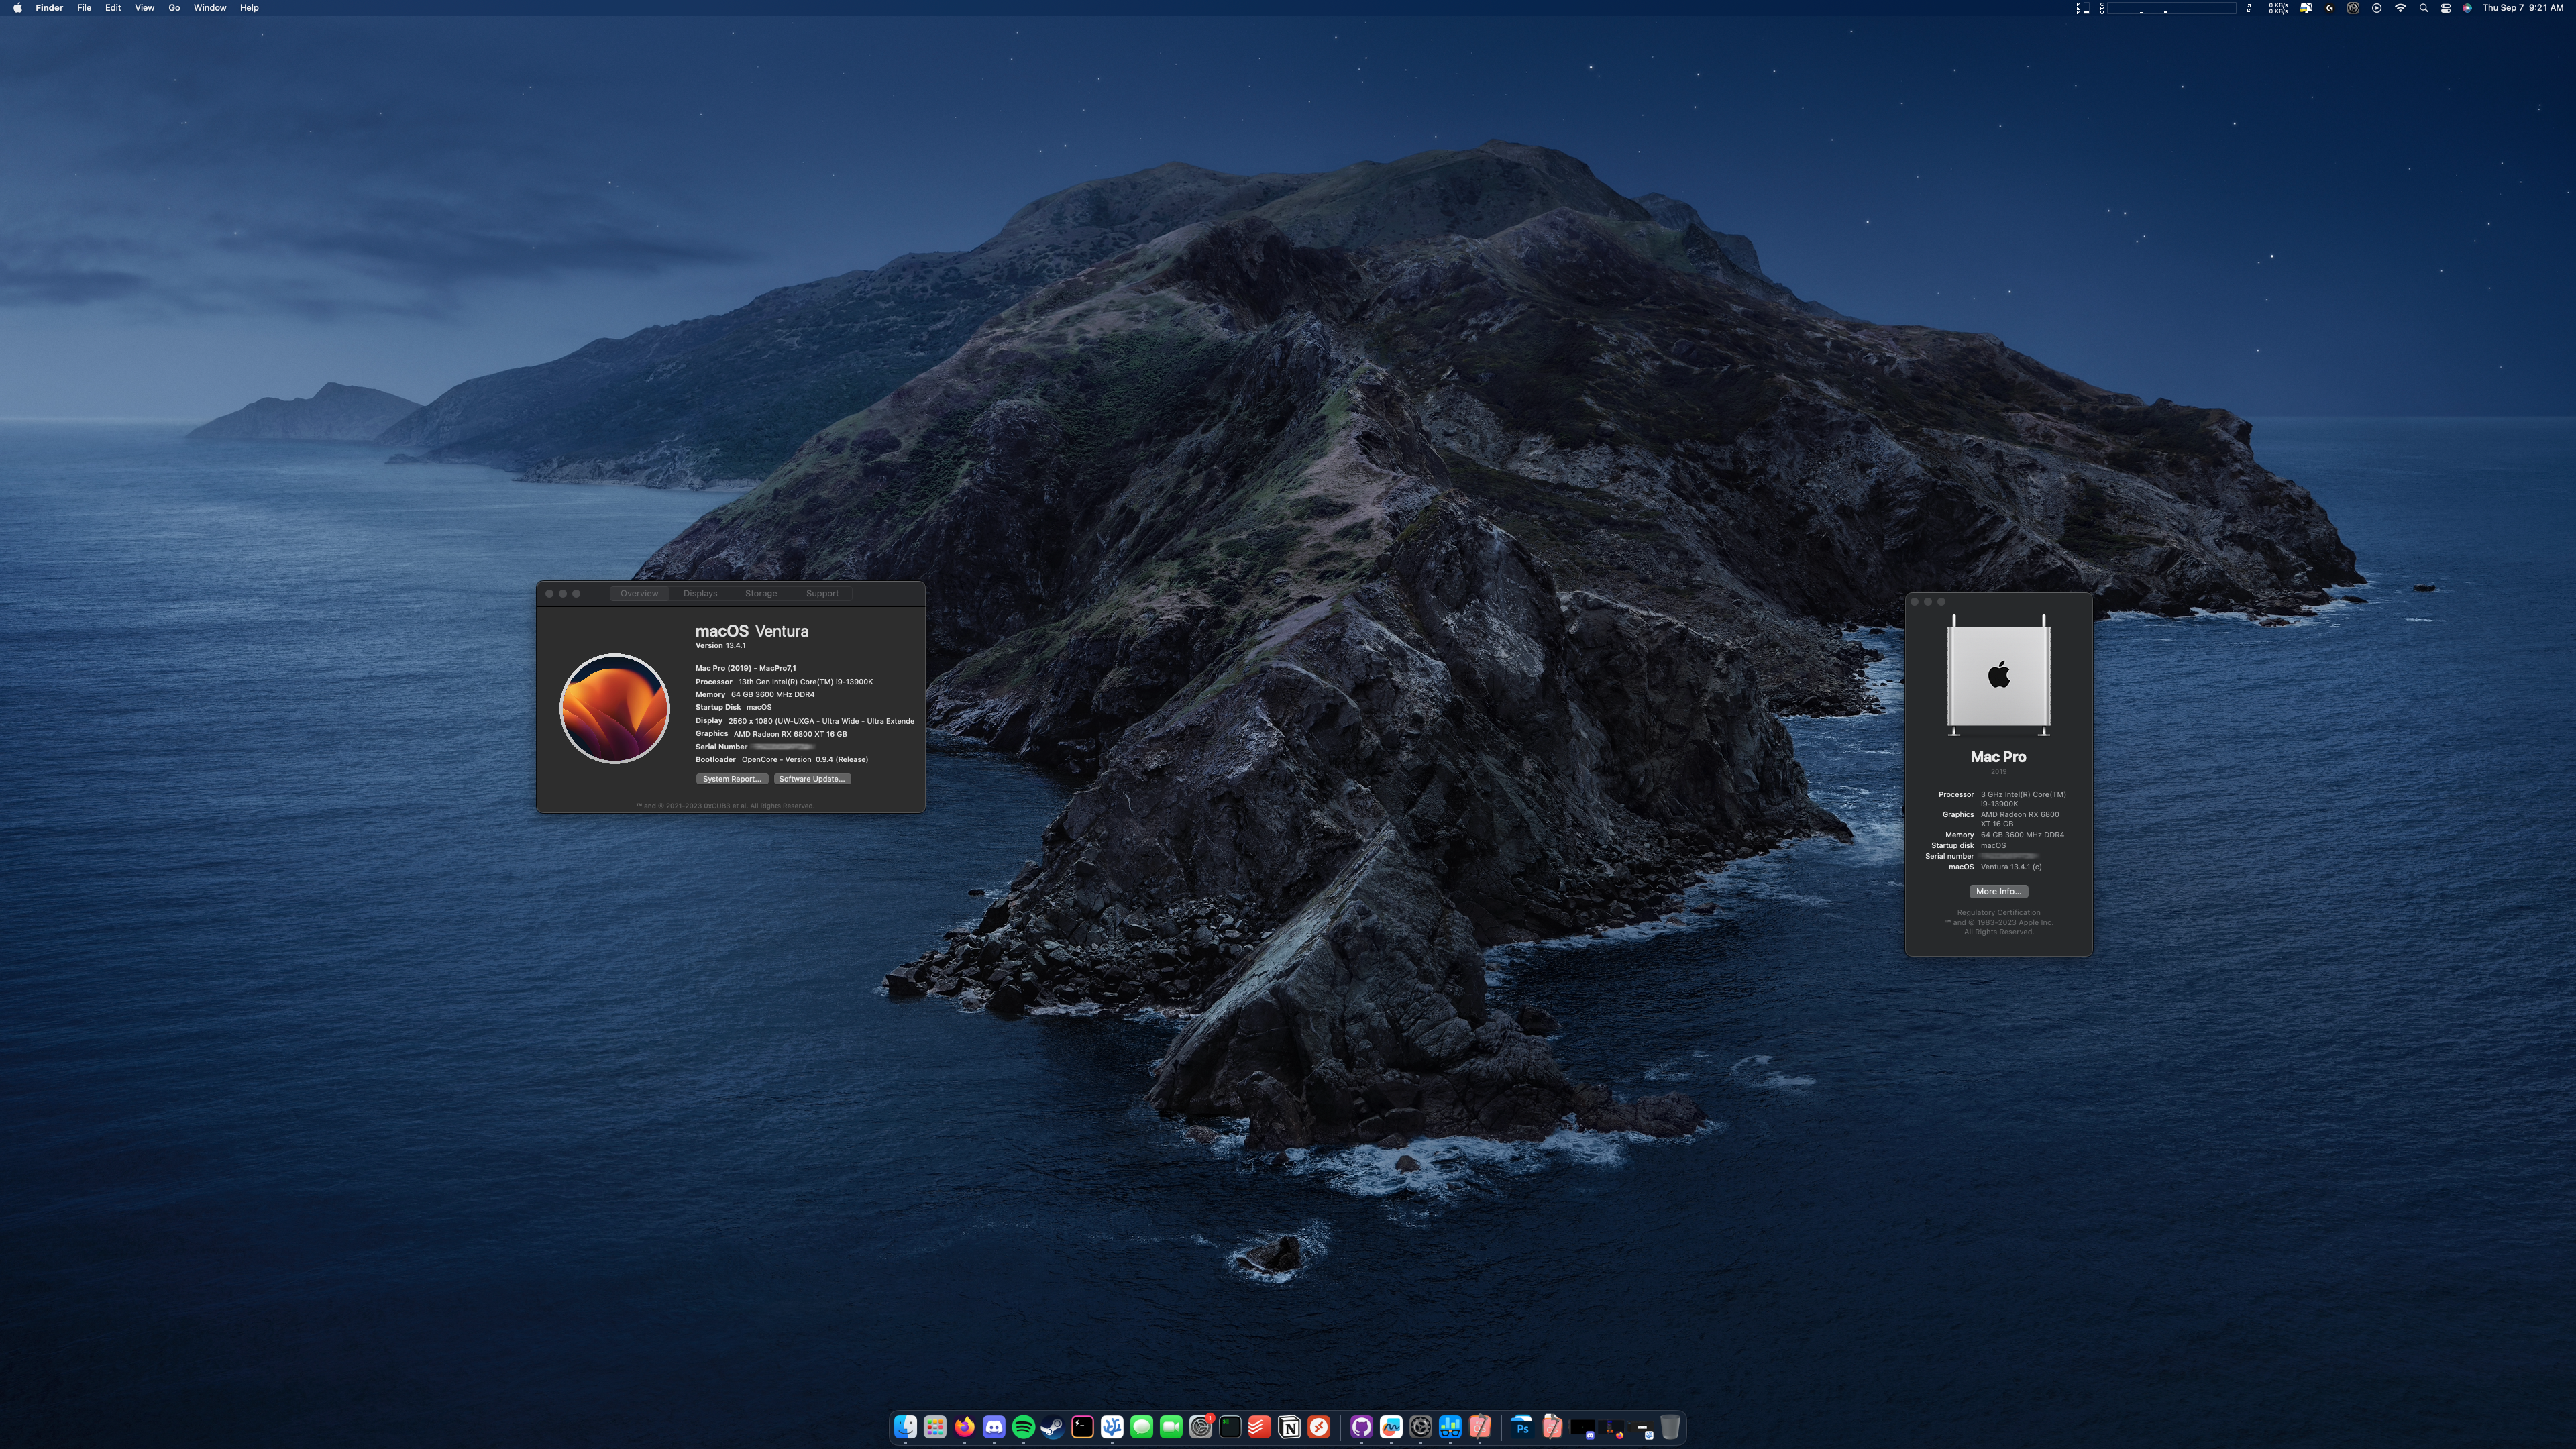The width and height of the screenshot is (2576, 1449).
Task: Click 'Mac Pro (2019) - MacPro7,1' text
Action: [746, 668]
